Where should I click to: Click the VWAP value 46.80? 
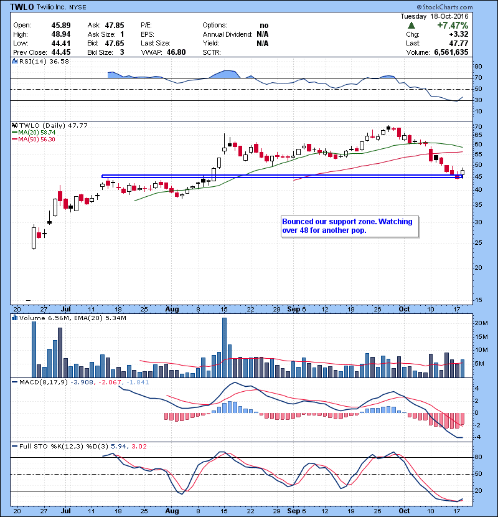(x=176, y=52)
